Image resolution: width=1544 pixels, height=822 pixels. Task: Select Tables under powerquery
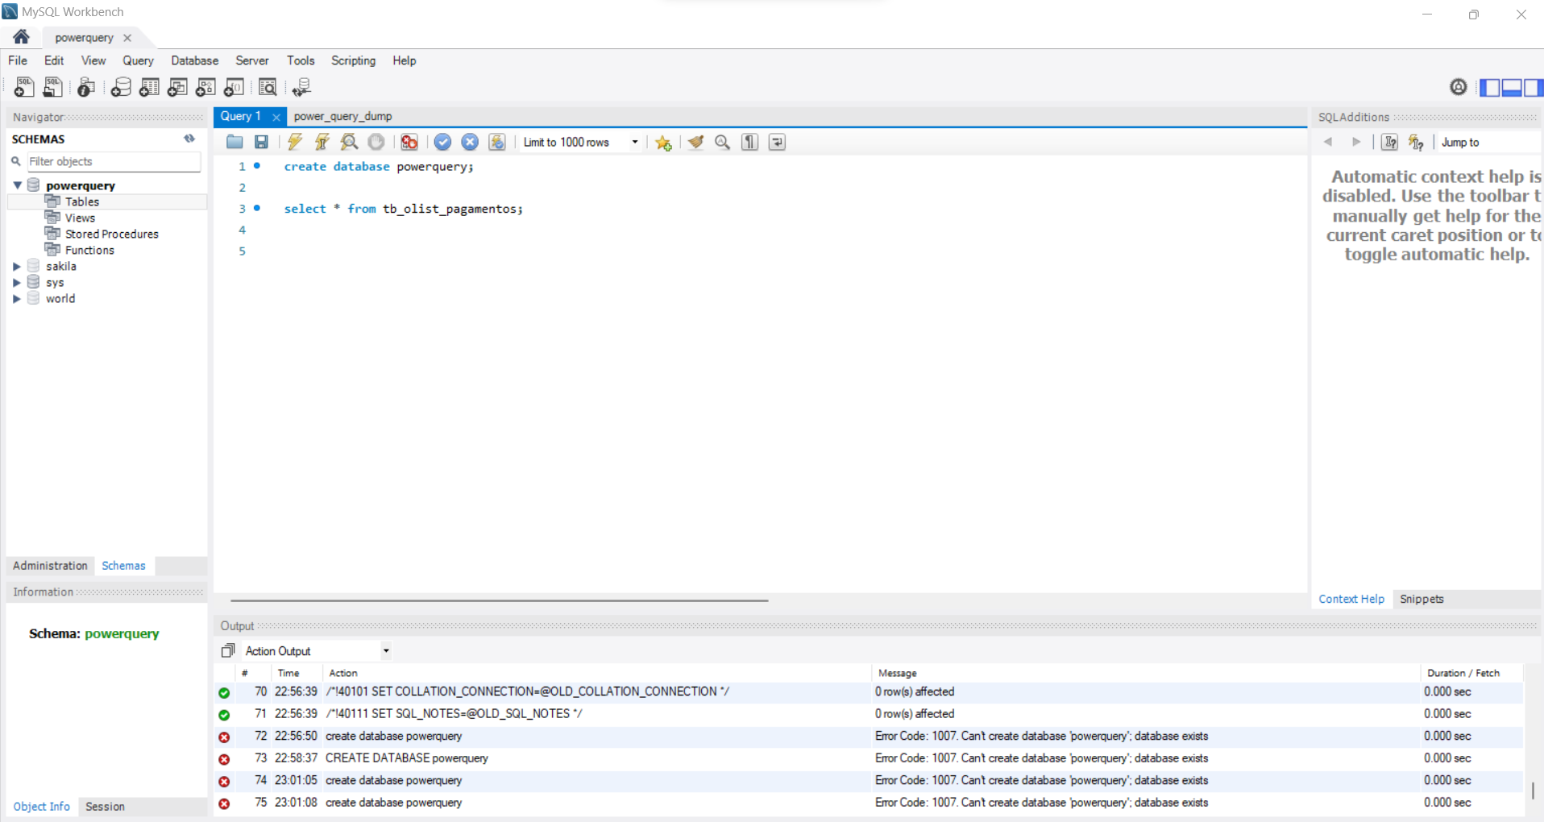[82, 201]
